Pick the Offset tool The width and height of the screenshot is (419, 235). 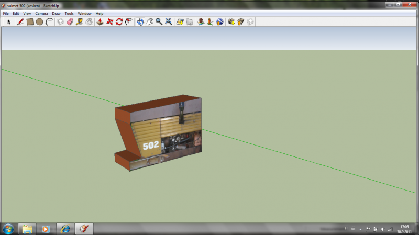coord(129,21)
